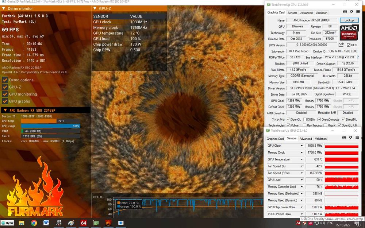Open Paint palette icon on taskbar
This screenshot has width=365, height=228.
click(71, 223)
